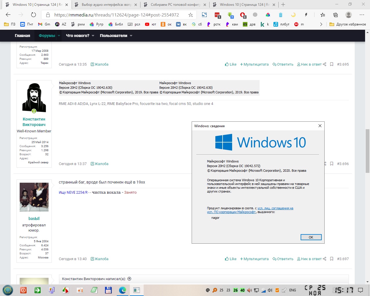This screenshot has width=370, height=296.
Task: Open the 'Главная' forum navigation item
Action: (23, 36)
